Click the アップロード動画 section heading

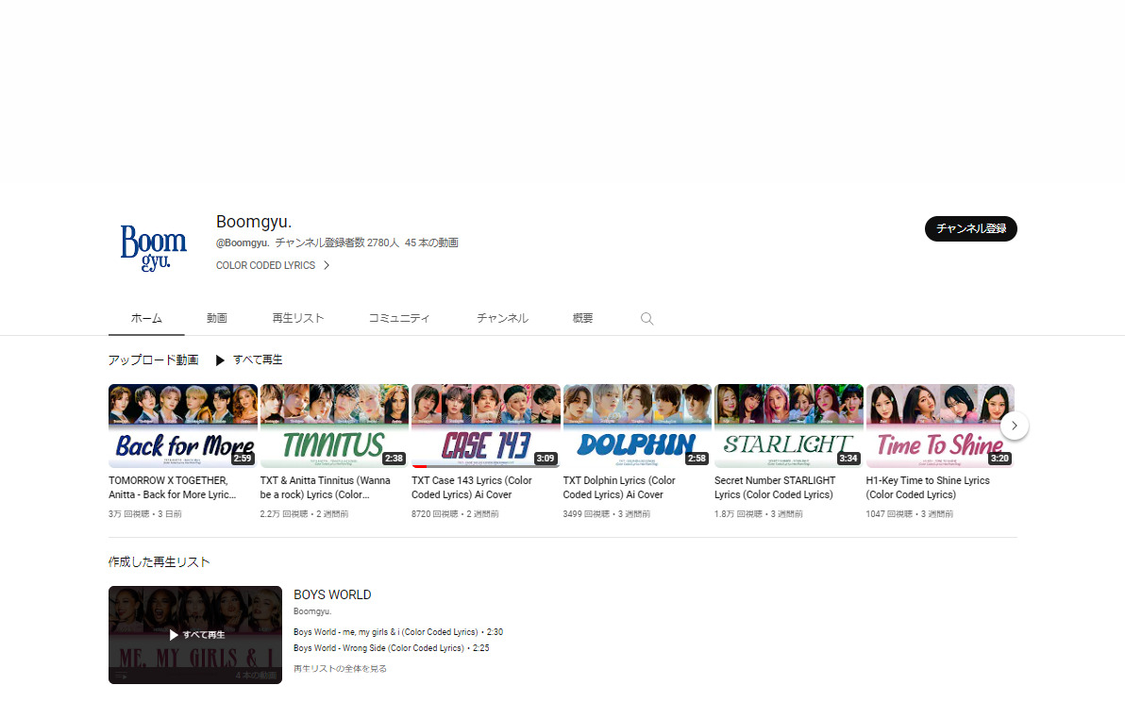tap(154, 360)
